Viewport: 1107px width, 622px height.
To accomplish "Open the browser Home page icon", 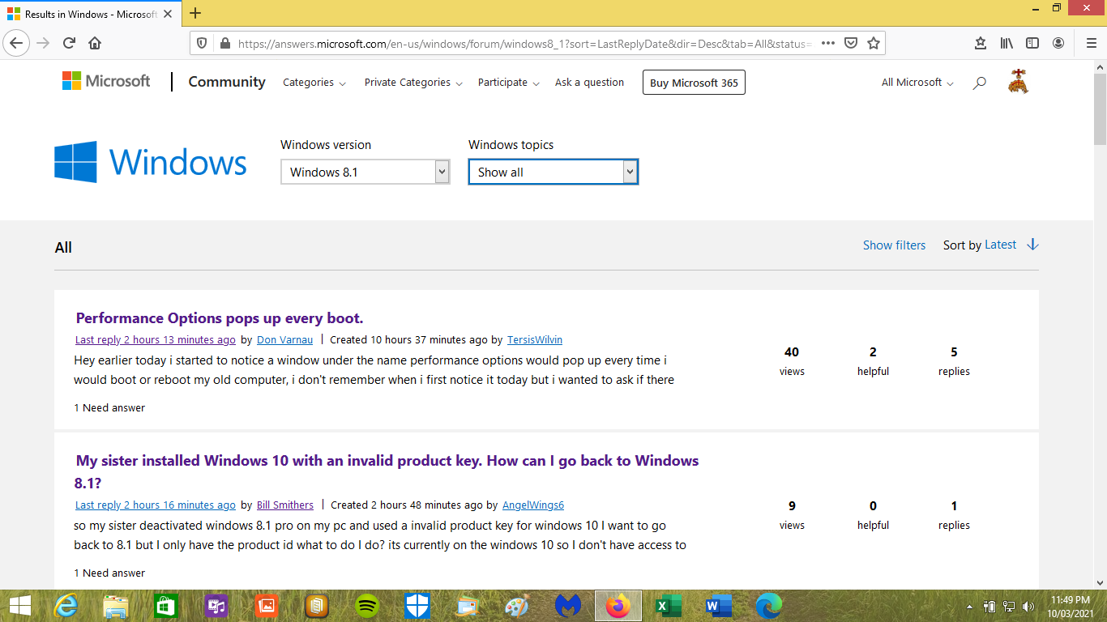I will 95,43.
